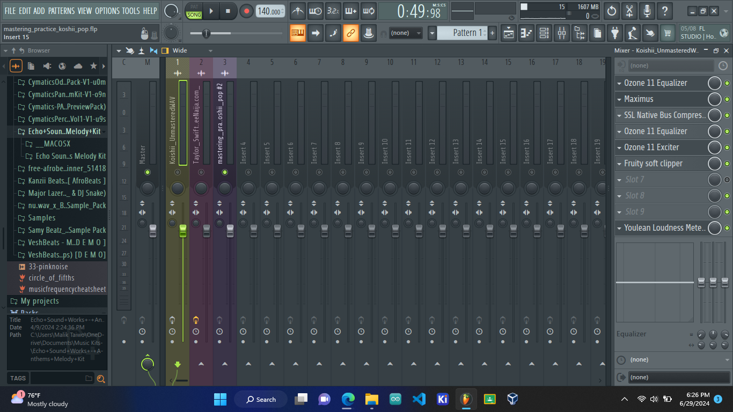Screen dimensions: 733x412
Task: Toggle the link/multilink controllers icon
Action: pos(351,33)
